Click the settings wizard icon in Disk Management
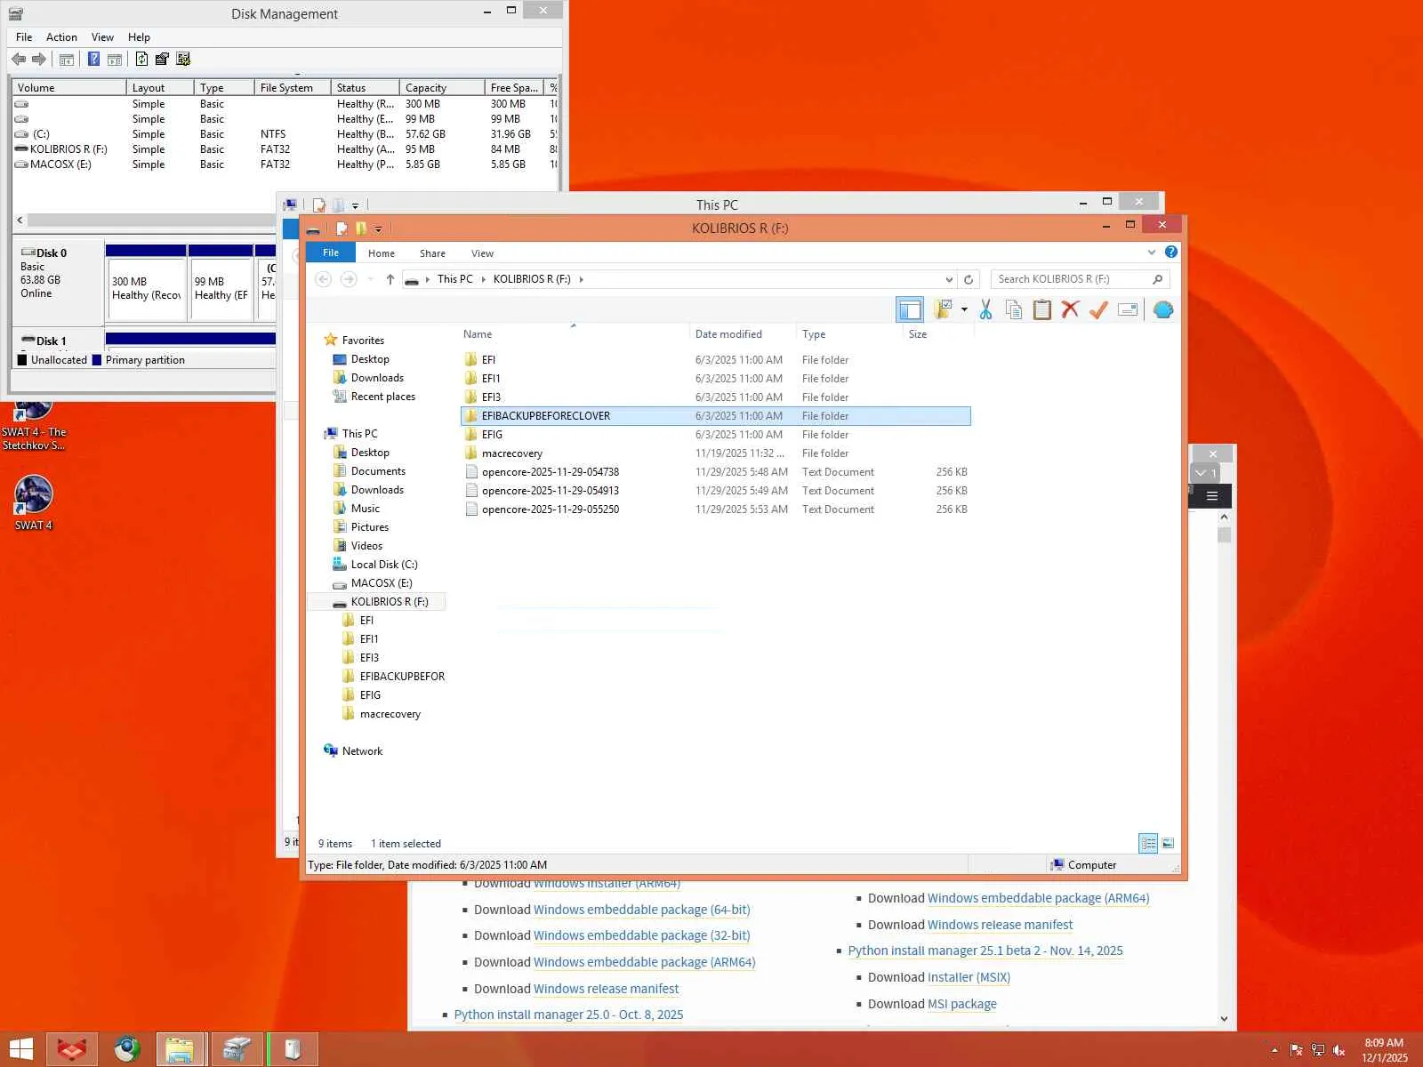The image size is (1423, 1067). 183,59
